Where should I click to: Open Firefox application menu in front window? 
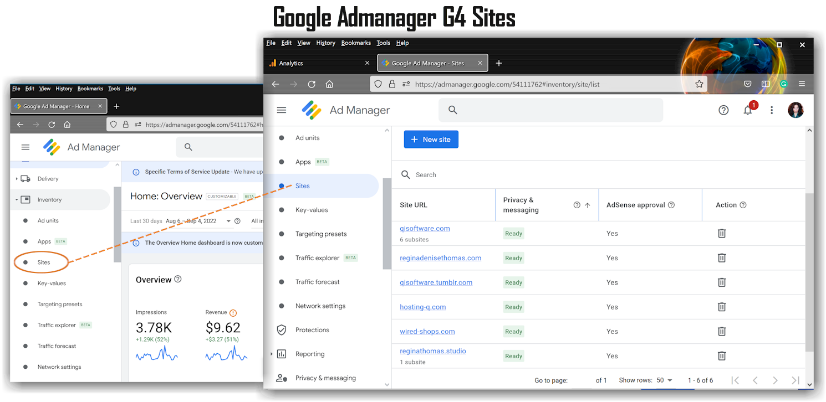pos(802,84)
